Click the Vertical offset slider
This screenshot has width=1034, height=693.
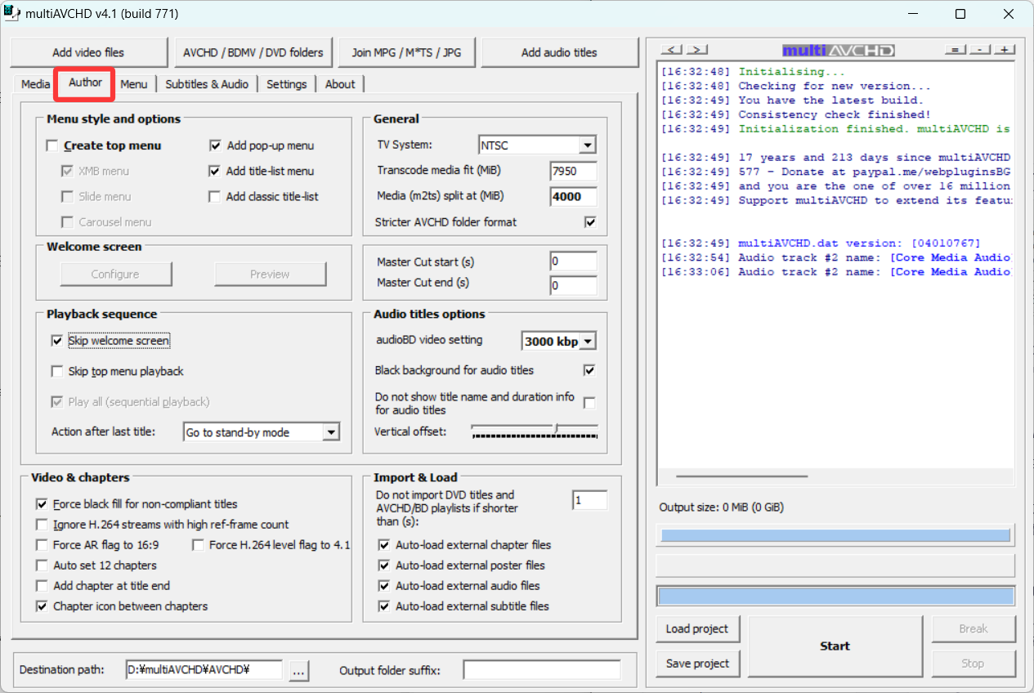point(535,431)
